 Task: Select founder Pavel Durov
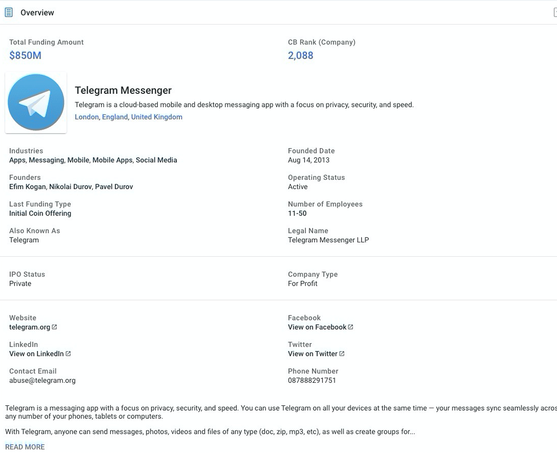point(114,187)
